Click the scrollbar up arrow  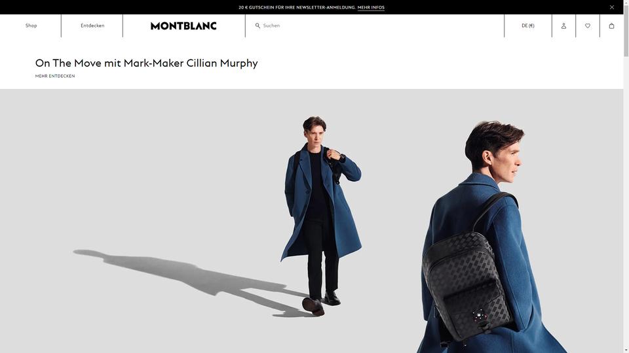point(626,2)
